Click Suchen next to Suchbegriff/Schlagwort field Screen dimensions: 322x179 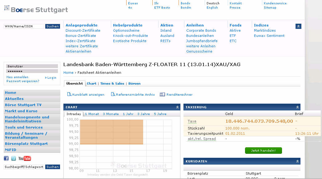click(x=53, y=167)
